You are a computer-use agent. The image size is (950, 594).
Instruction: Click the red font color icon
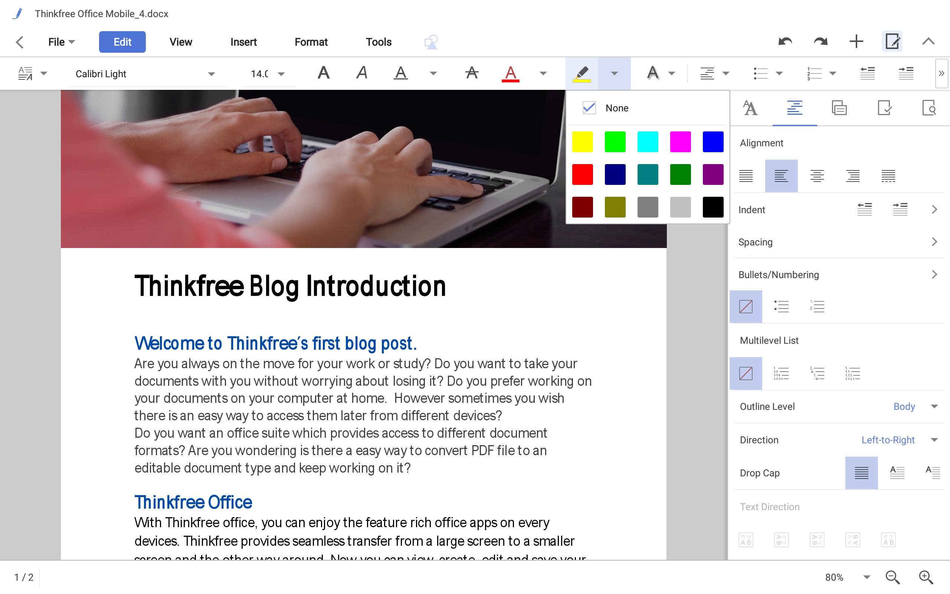pos(510,74)
